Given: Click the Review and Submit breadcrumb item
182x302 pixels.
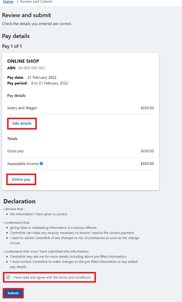Looking at the screenshot, I should pyautogui.click(x=35, y=2).
